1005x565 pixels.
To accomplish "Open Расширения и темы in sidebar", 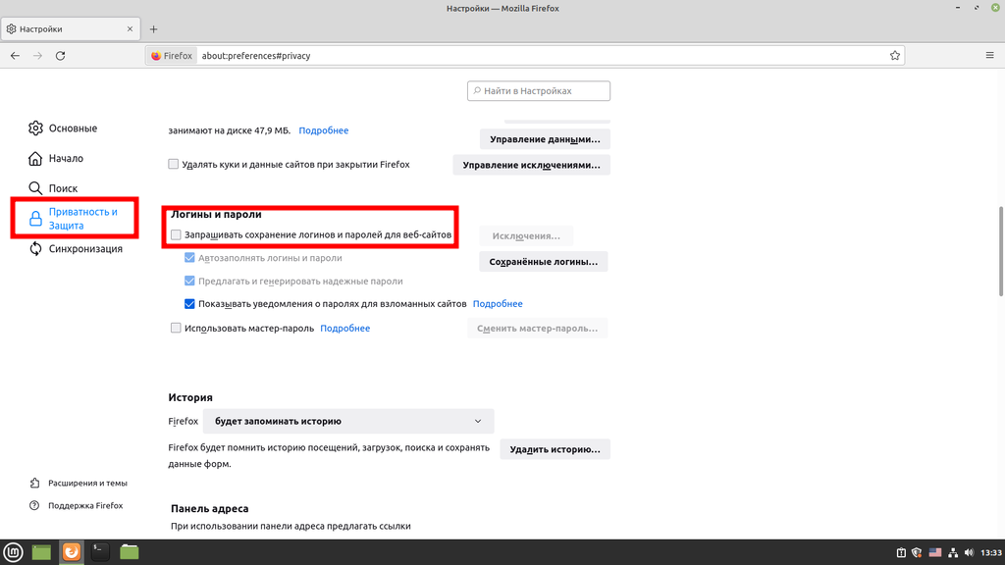I will coord(87,483).
